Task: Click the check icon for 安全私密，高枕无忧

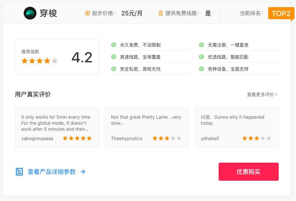Action: pos(114,69)
